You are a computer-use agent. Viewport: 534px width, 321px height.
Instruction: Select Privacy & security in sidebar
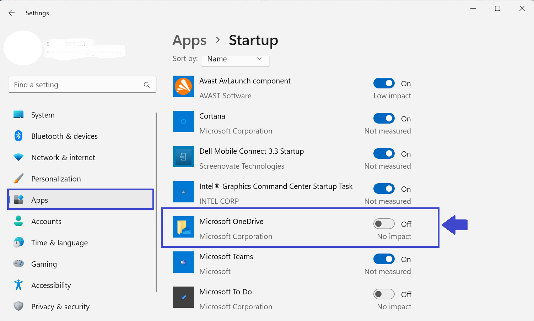pyautogui.click(x=60, y=307)
